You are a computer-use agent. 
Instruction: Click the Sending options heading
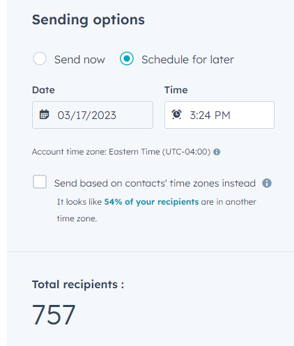point(88,20)
